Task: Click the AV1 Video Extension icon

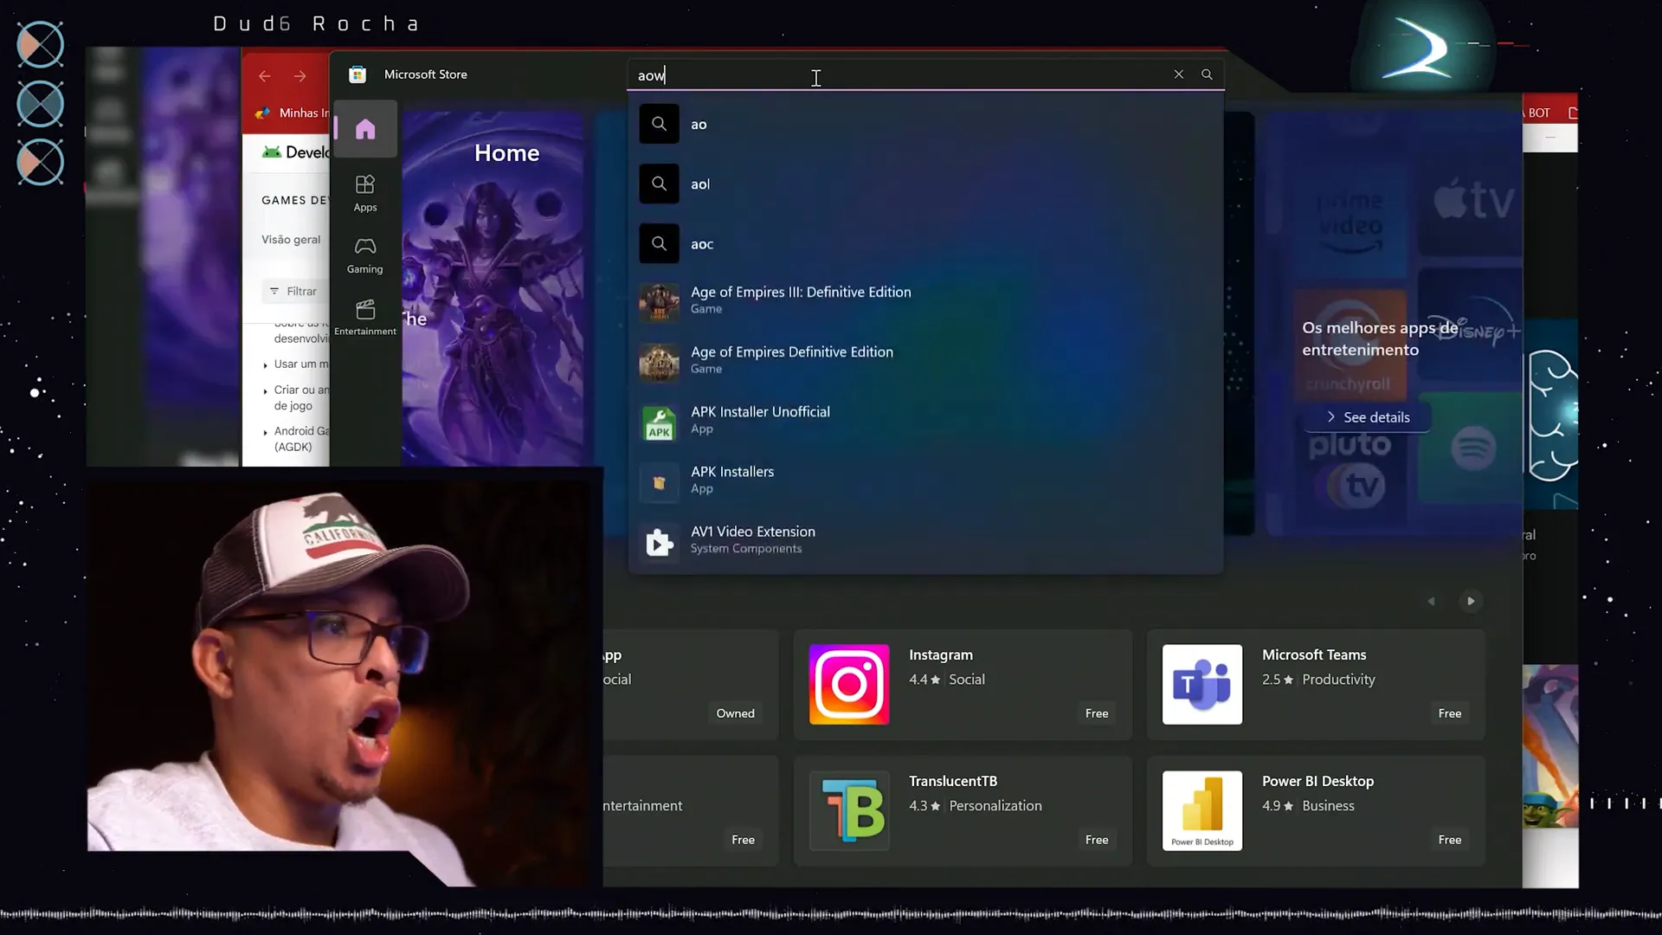Action: pos(659,543)
